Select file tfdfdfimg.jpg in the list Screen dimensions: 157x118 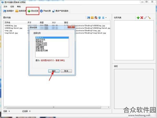coord(11,26)
